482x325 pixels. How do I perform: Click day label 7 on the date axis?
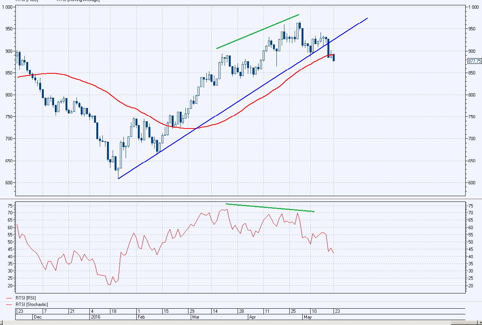pyautogui.click(x=45, y=311)
